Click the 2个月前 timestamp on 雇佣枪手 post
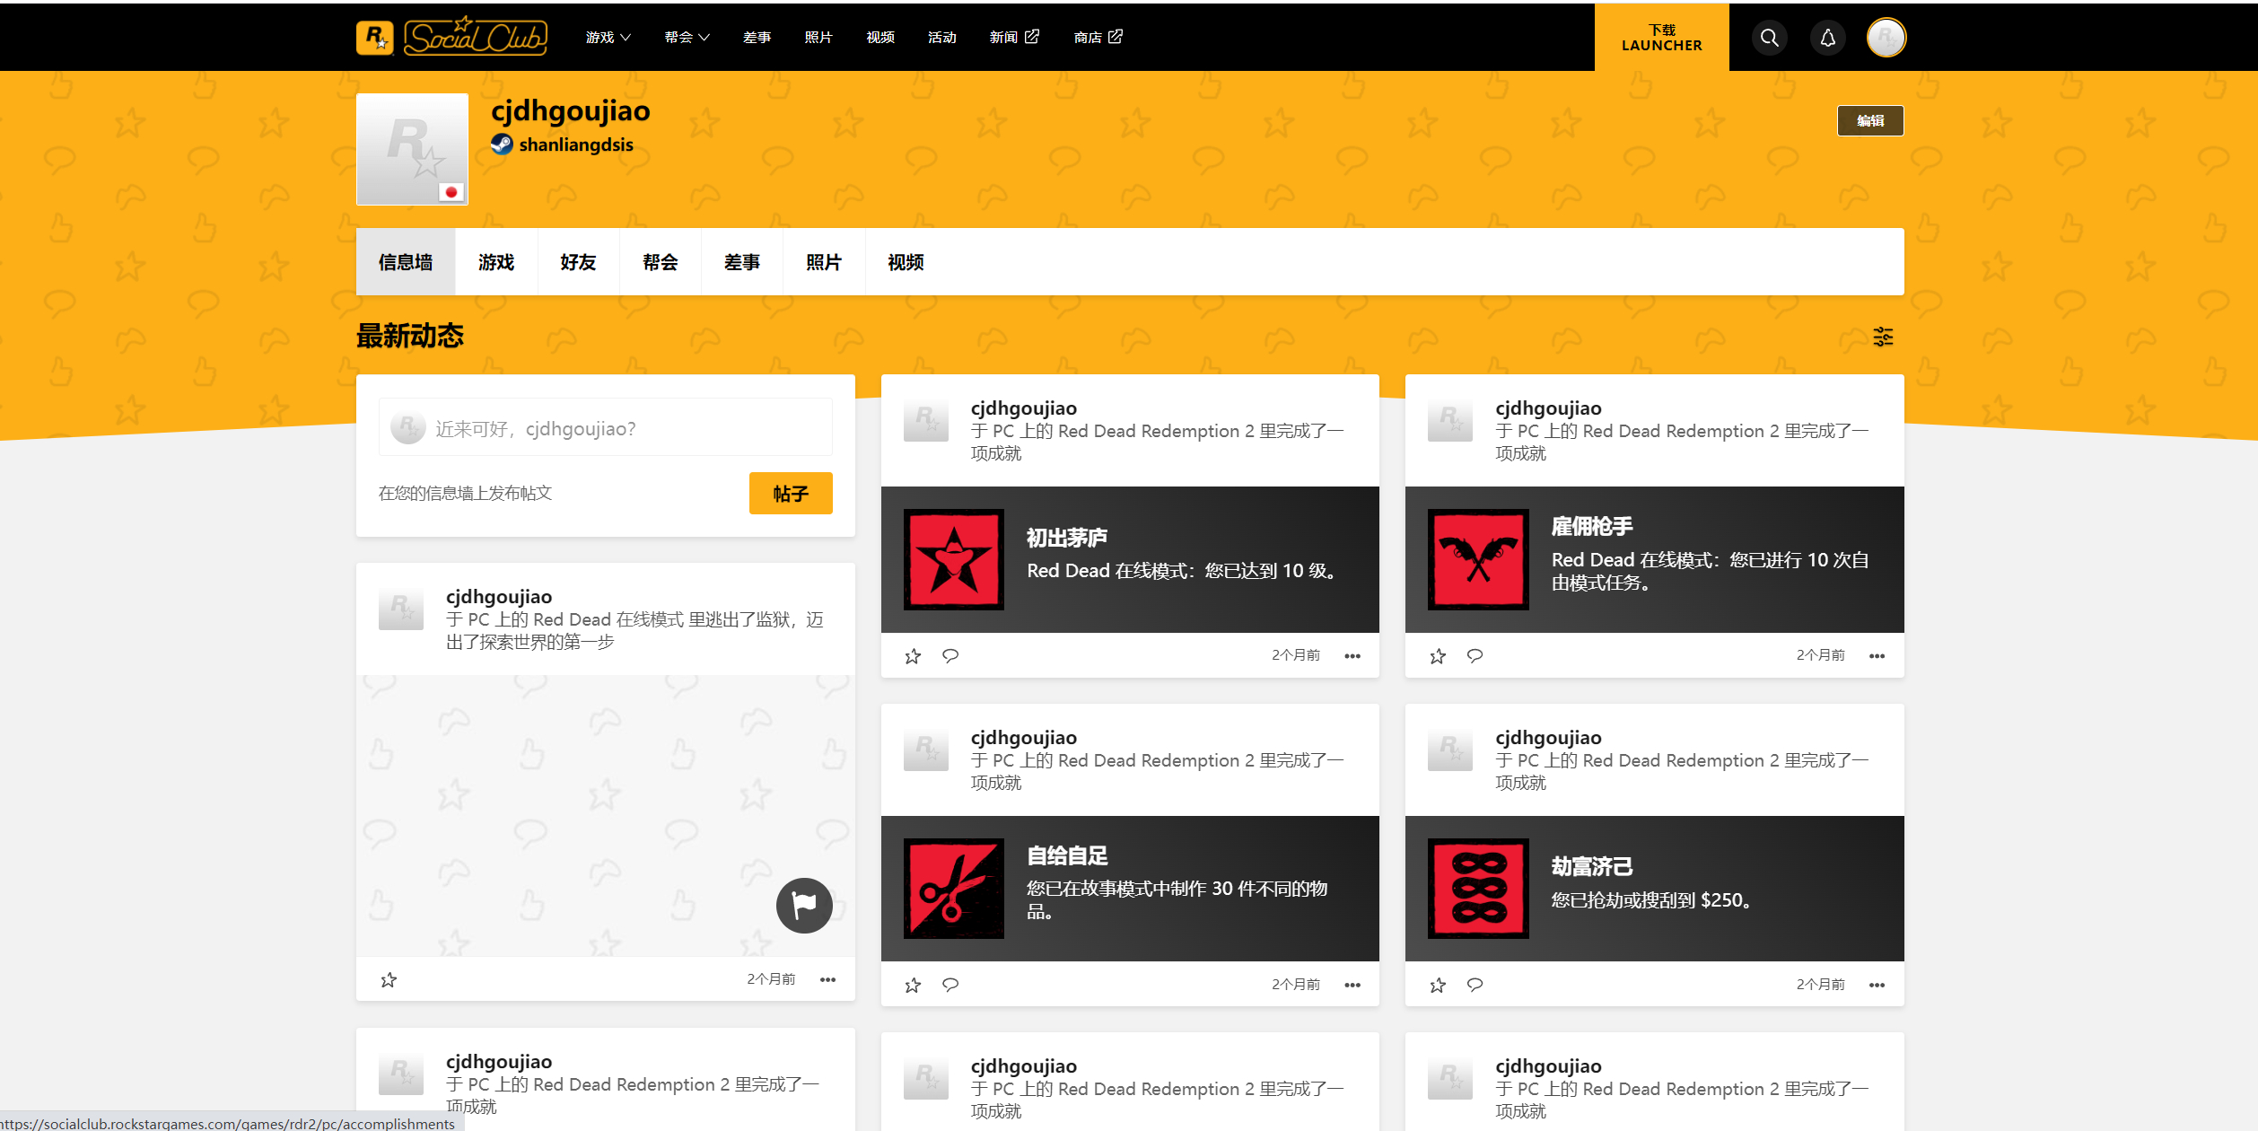The width and height of the screenshot is (2258, 1131). (1820, 655)
